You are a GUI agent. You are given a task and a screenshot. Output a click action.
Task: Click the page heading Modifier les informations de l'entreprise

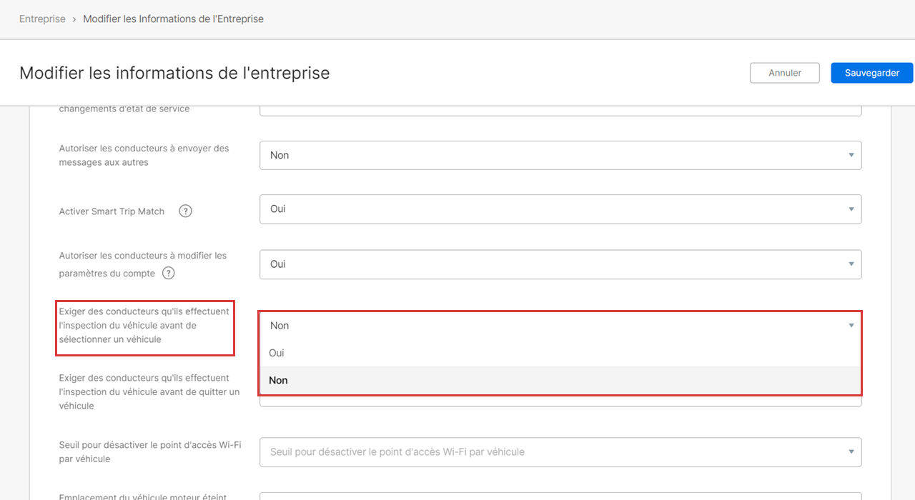click(174, 73)
